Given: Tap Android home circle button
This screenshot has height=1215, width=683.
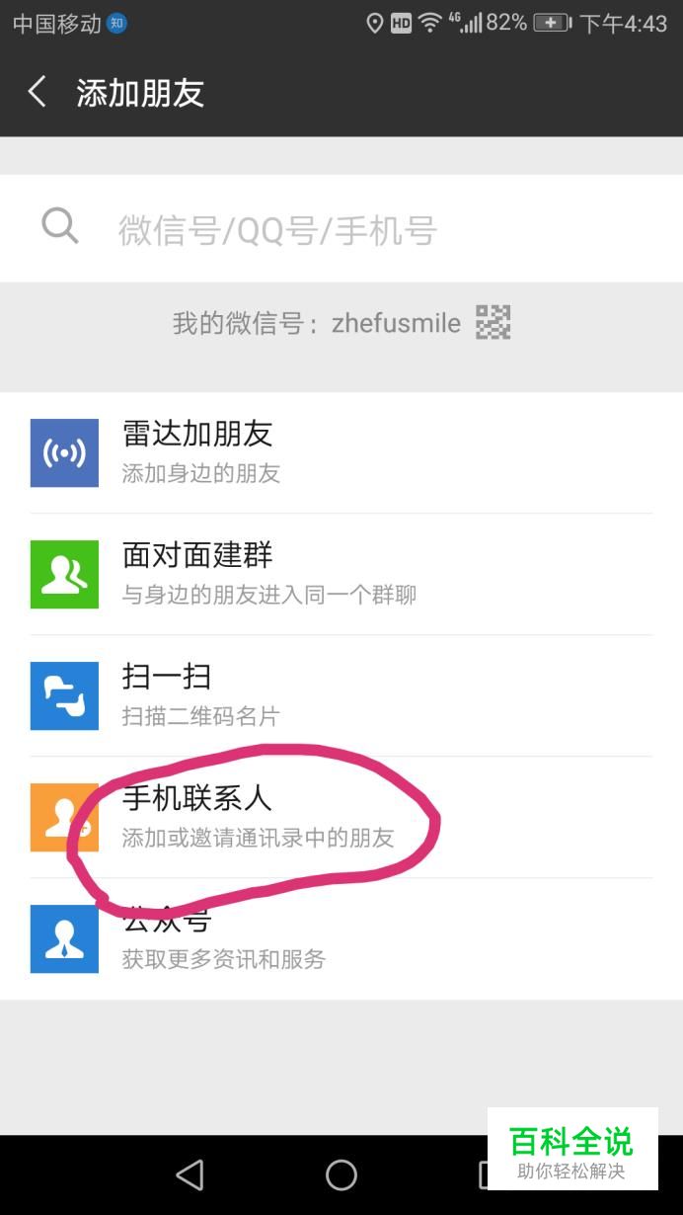Looking at the screenshot, I should (341, 1174).
